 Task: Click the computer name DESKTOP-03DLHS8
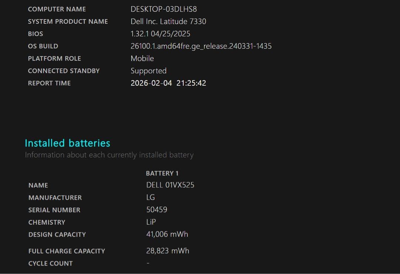[x=163, y=9]
